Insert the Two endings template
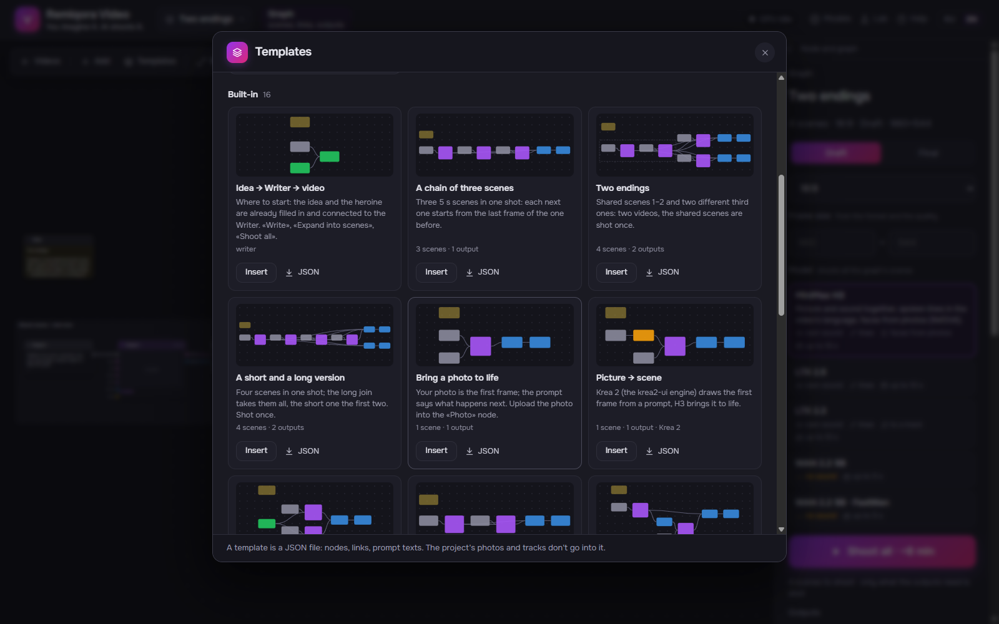Image resolution: width=999 pixels, height=624 pixels. click(616, 272)
